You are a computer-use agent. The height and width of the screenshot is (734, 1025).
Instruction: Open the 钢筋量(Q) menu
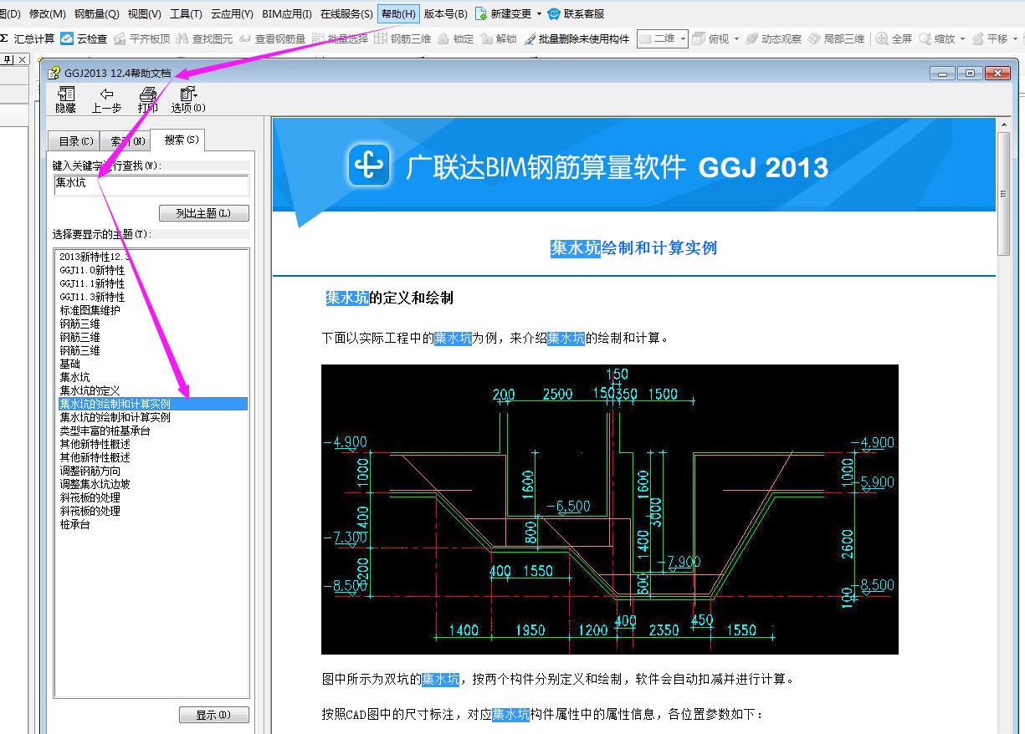(96, 13)
